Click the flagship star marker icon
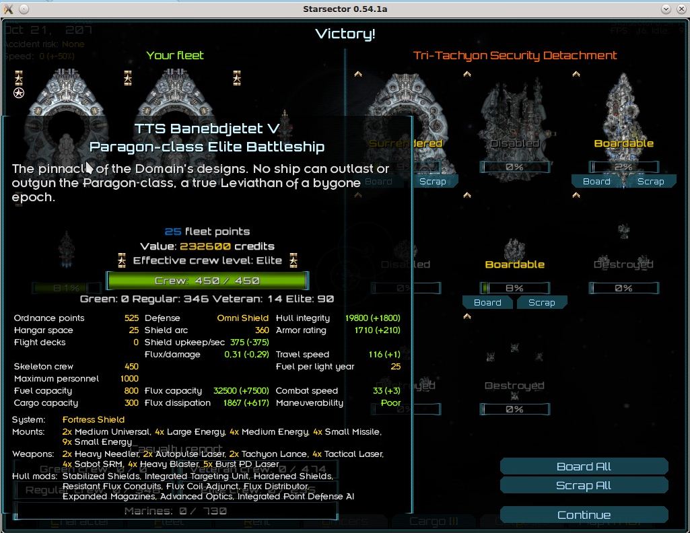This screenshot has height=533, width=690. click(x=18, y=93)
